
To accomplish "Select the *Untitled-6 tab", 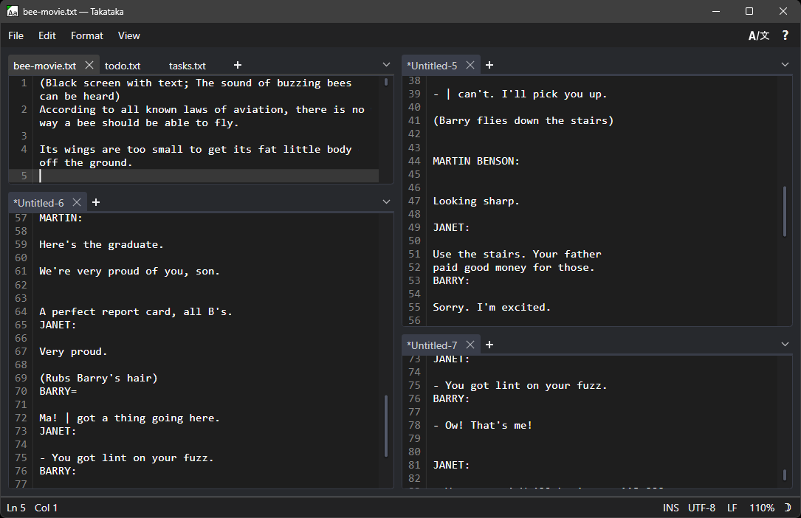I will 39,203.
